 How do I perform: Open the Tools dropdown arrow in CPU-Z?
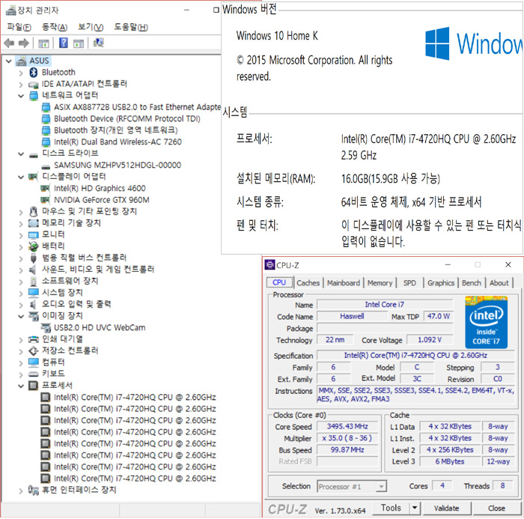click(x=415, y=508)
